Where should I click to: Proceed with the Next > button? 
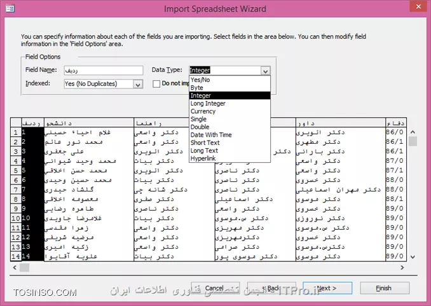[x=327, y=288]
